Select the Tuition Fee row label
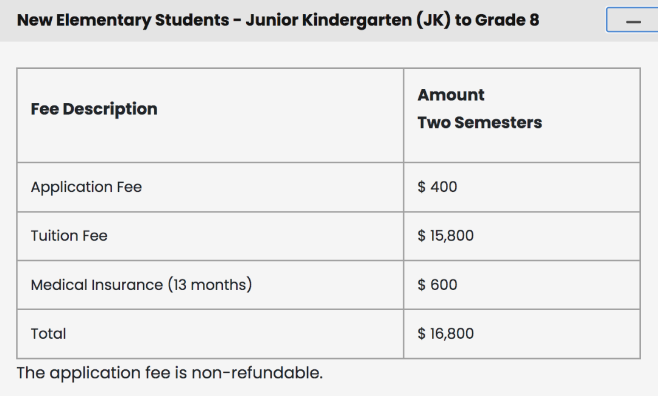Viewport: 658px width, 396px height. click(x=69, y=236)
